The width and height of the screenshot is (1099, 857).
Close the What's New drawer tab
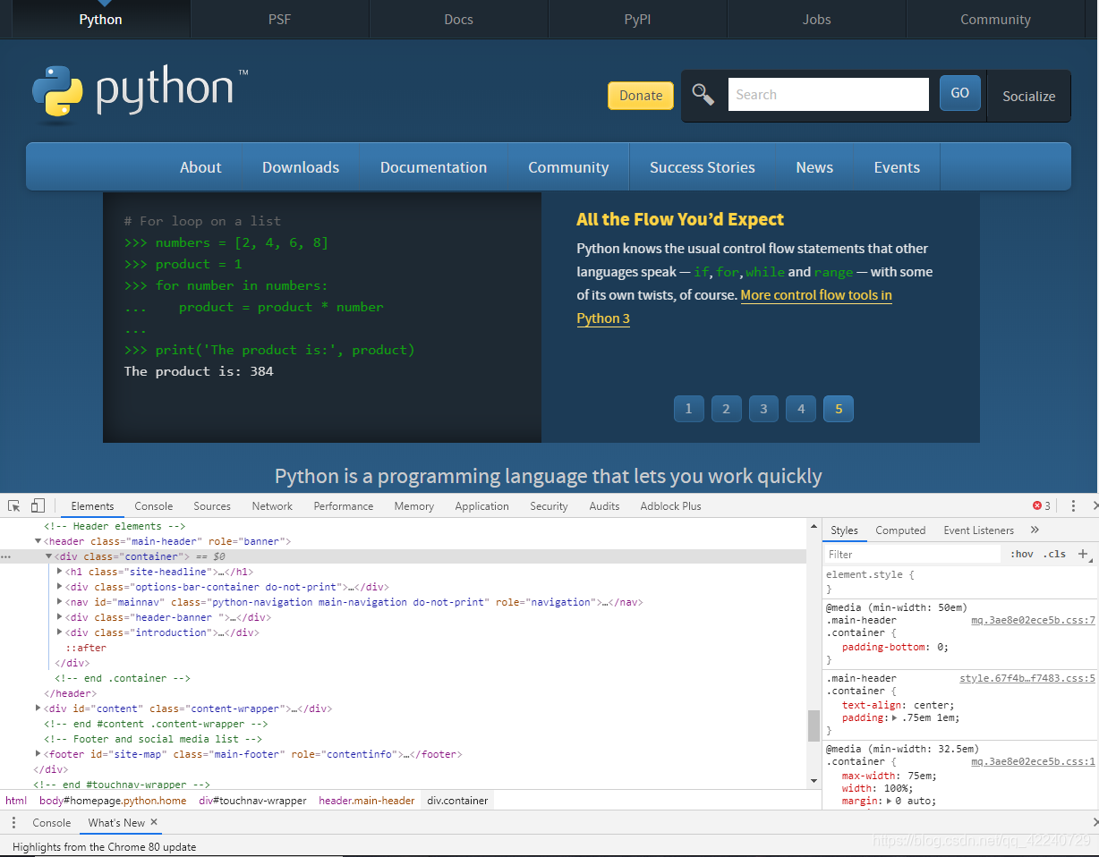tap(154, 822)
